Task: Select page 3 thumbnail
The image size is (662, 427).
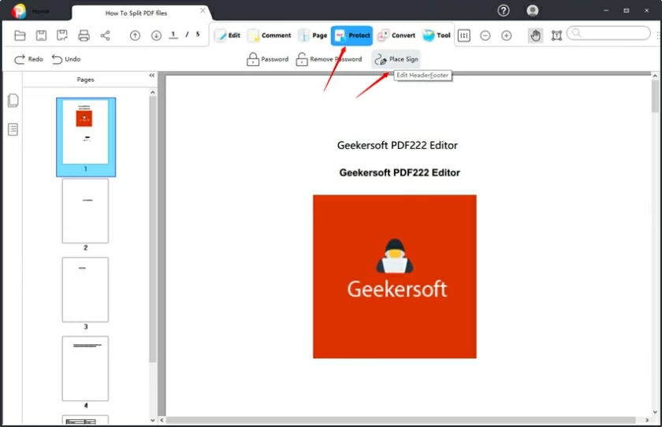Action: coord(85,289)
